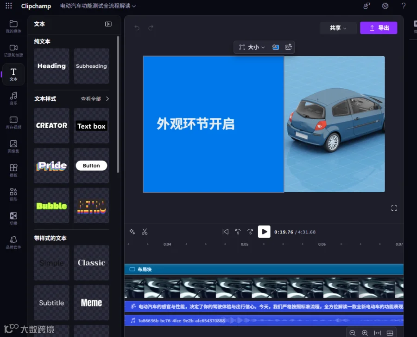Select the 1a86636b audio track
Viewport: 417px width, 337px height.
pos(264,320)
